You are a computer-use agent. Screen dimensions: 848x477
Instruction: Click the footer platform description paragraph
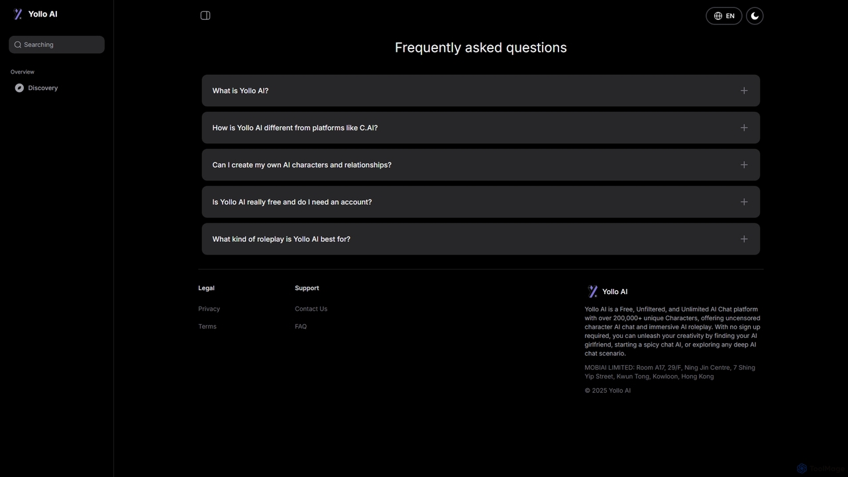click(x=672, y=331)
